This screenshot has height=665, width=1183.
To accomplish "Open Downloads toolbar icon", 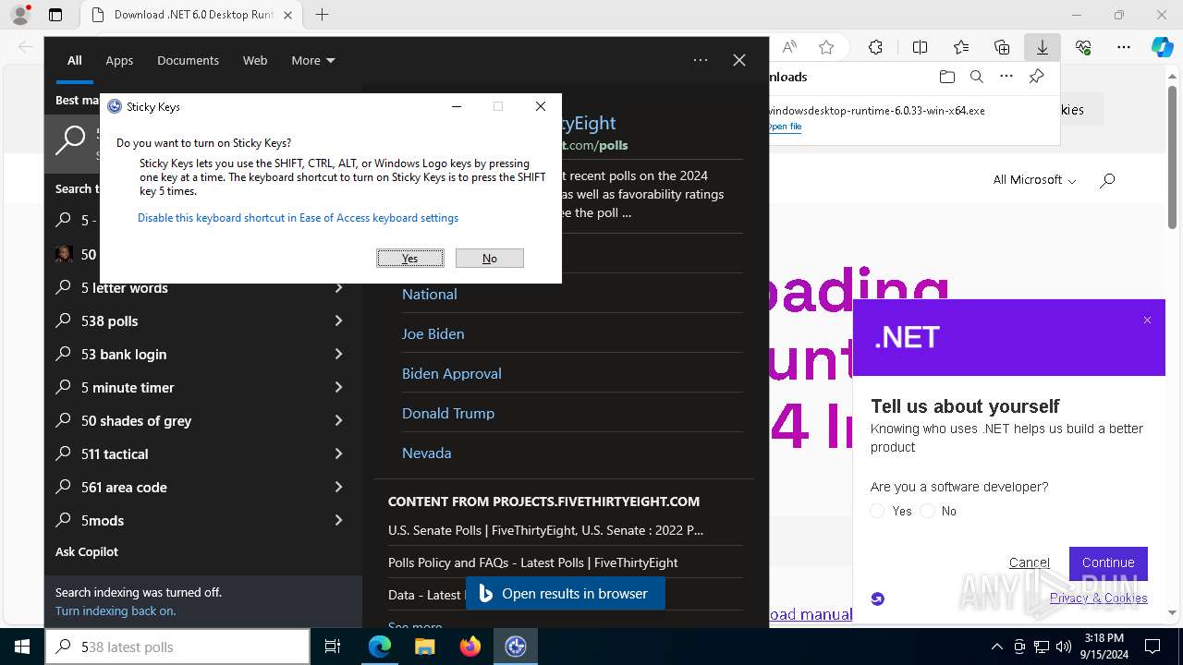I will (x=1042, y=47).
